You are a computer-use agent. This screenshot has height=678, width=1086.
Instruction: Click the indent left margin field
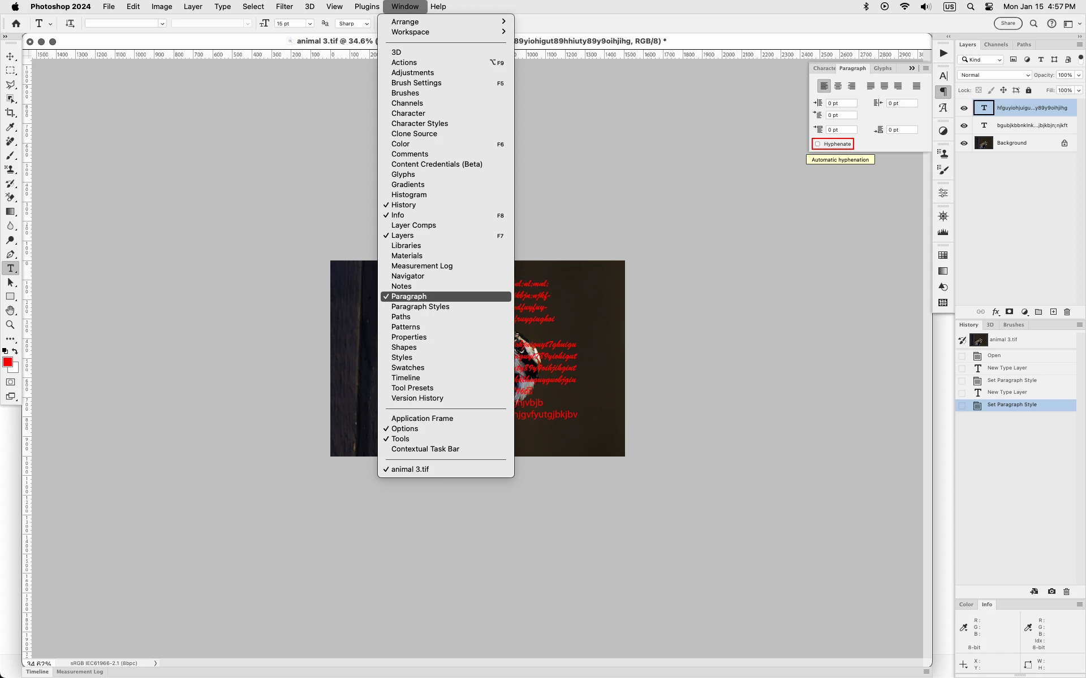841,103
